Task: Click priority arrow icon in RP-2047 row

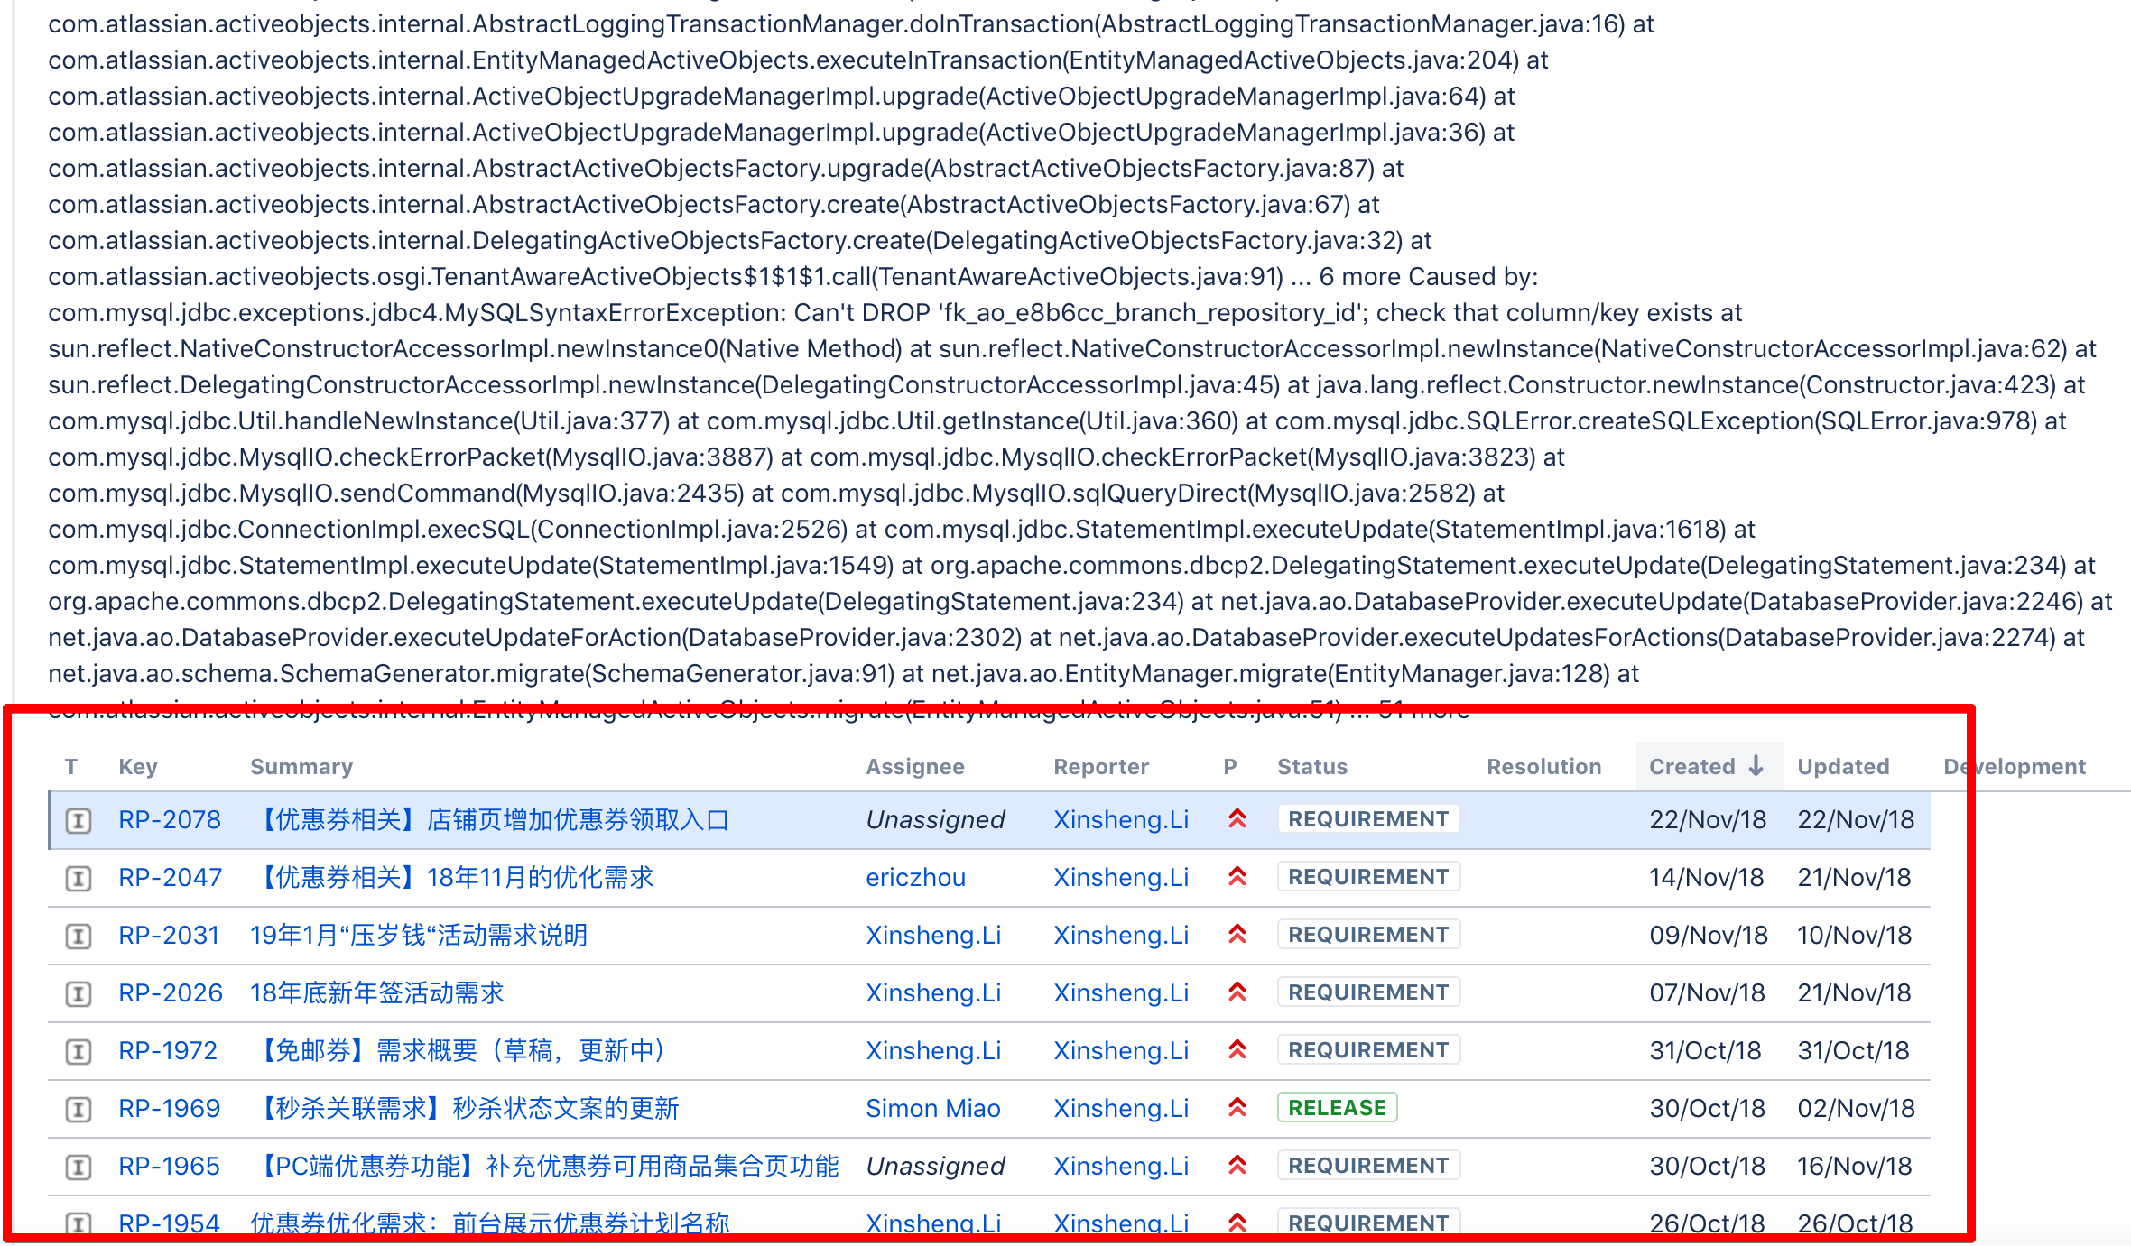Action: point(1237,876)
